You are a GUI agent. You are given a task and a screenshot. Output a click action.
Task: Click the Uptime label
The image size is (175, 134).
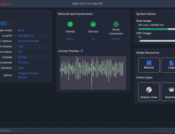click(8, 75)
